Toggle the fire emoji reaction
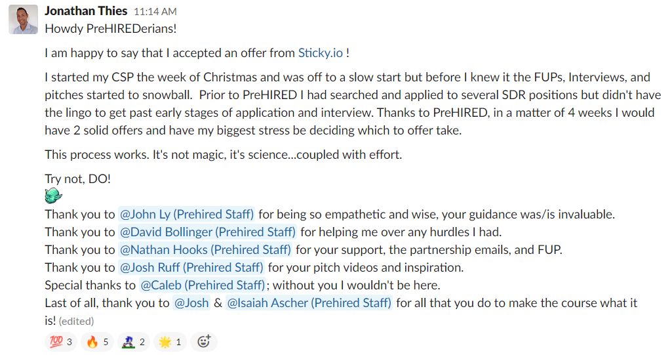The height and width of the screenshot is (355, 672). tap(97, 342)
